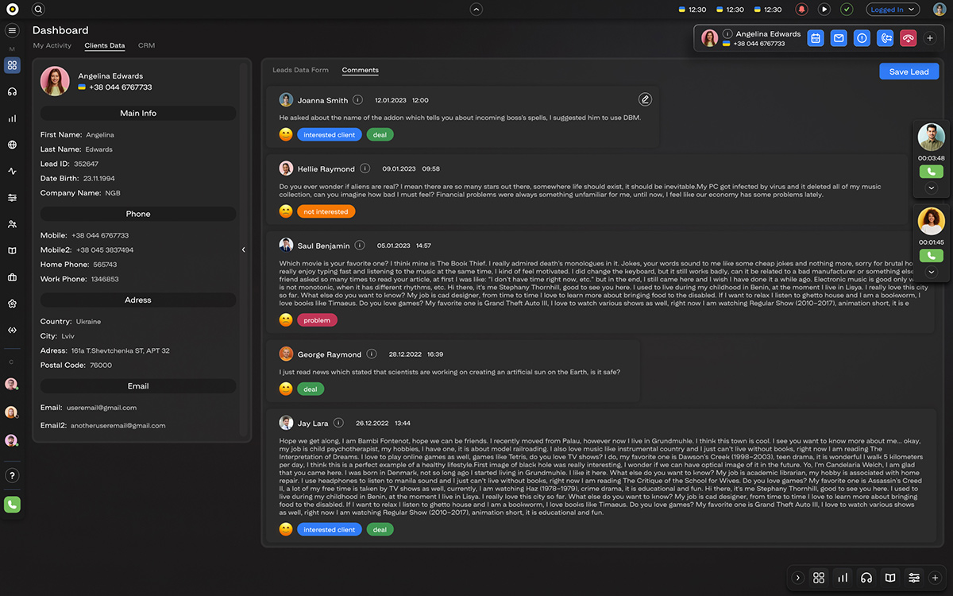The height and width of the screenshot is (596, 953).
Task: Toggle the play button in top bar
Action: 824,10
